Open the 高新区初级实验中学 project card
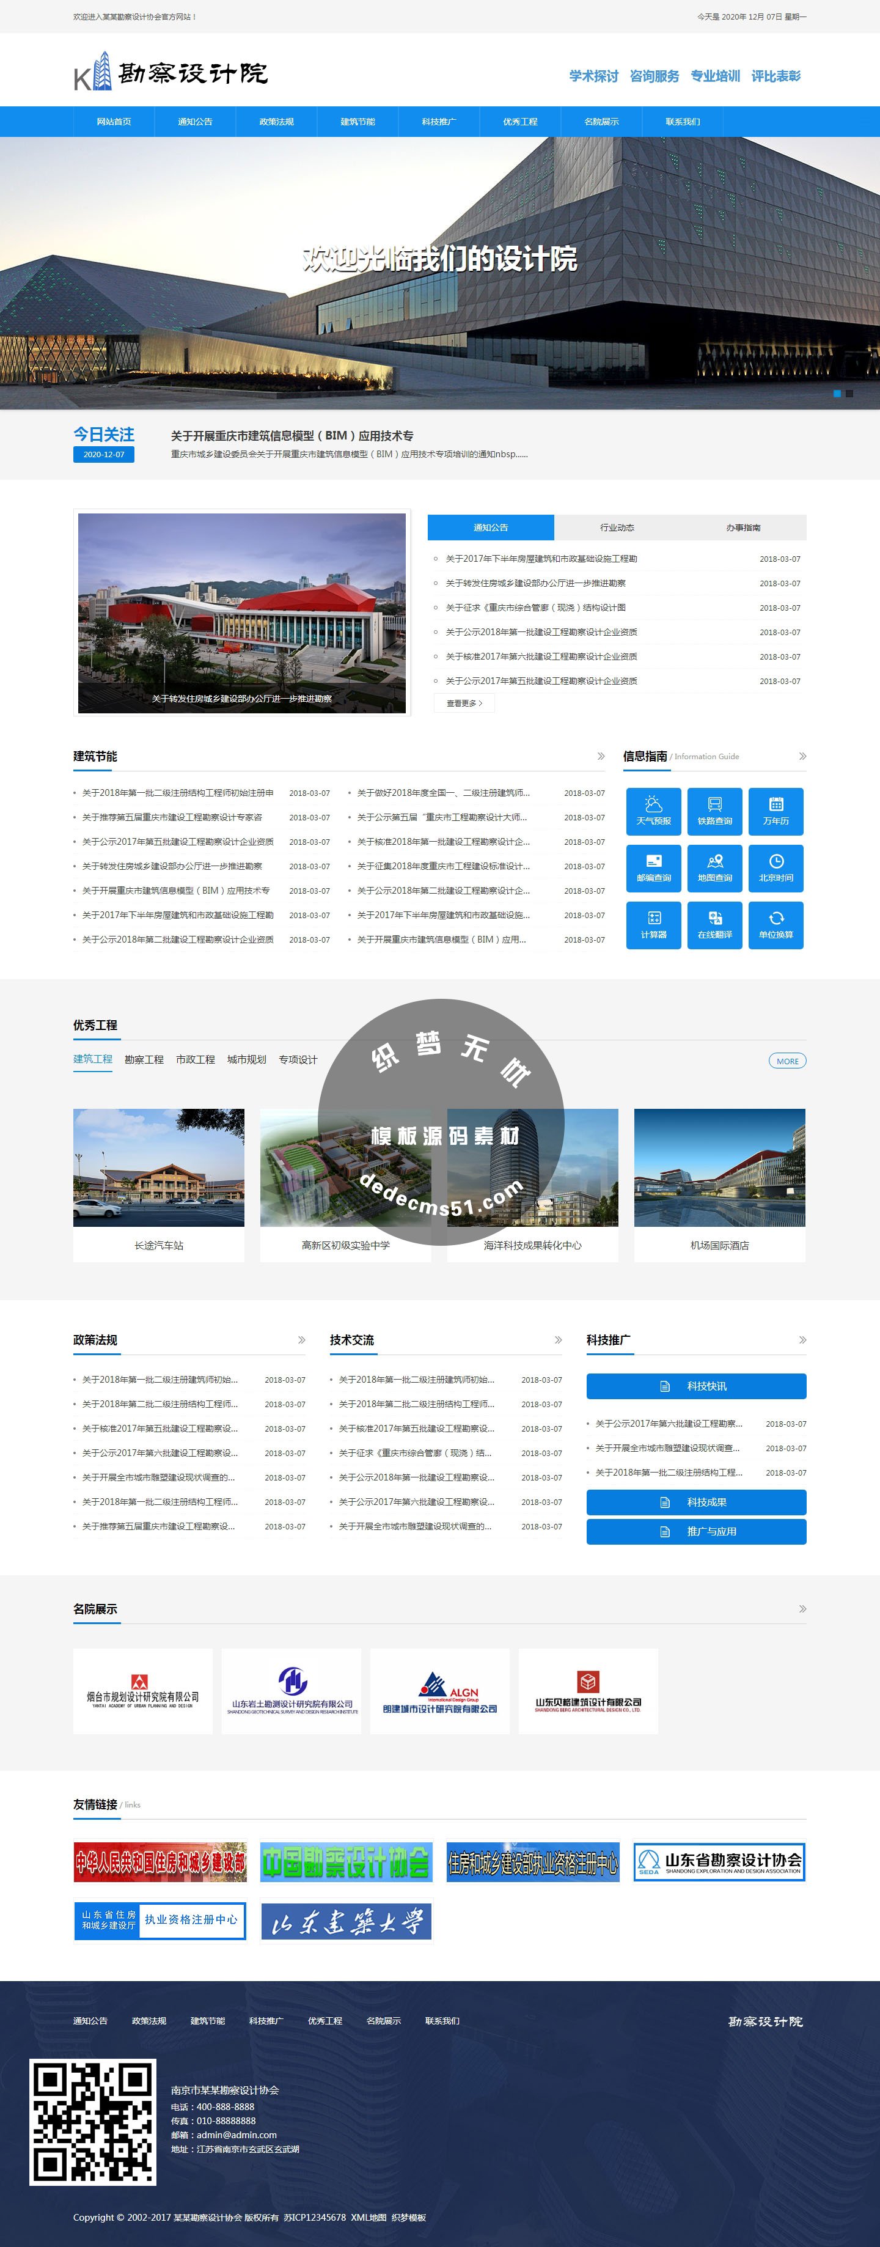The width and height of the screenshot is (880, 2247). tap(345, 1185)
